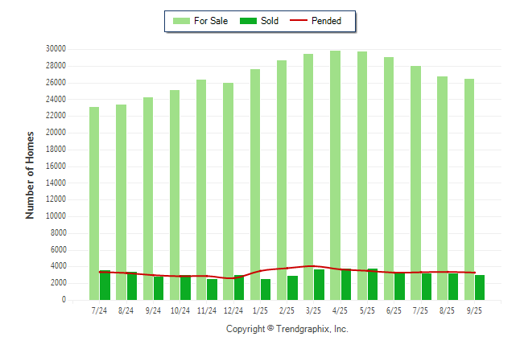Click the Number of Homes axis title

31,174
